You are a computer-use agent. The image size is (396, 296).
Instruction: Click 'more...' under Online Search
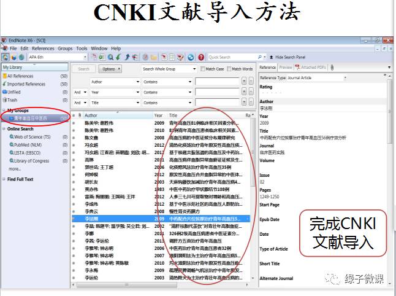(x=15, y=169)
